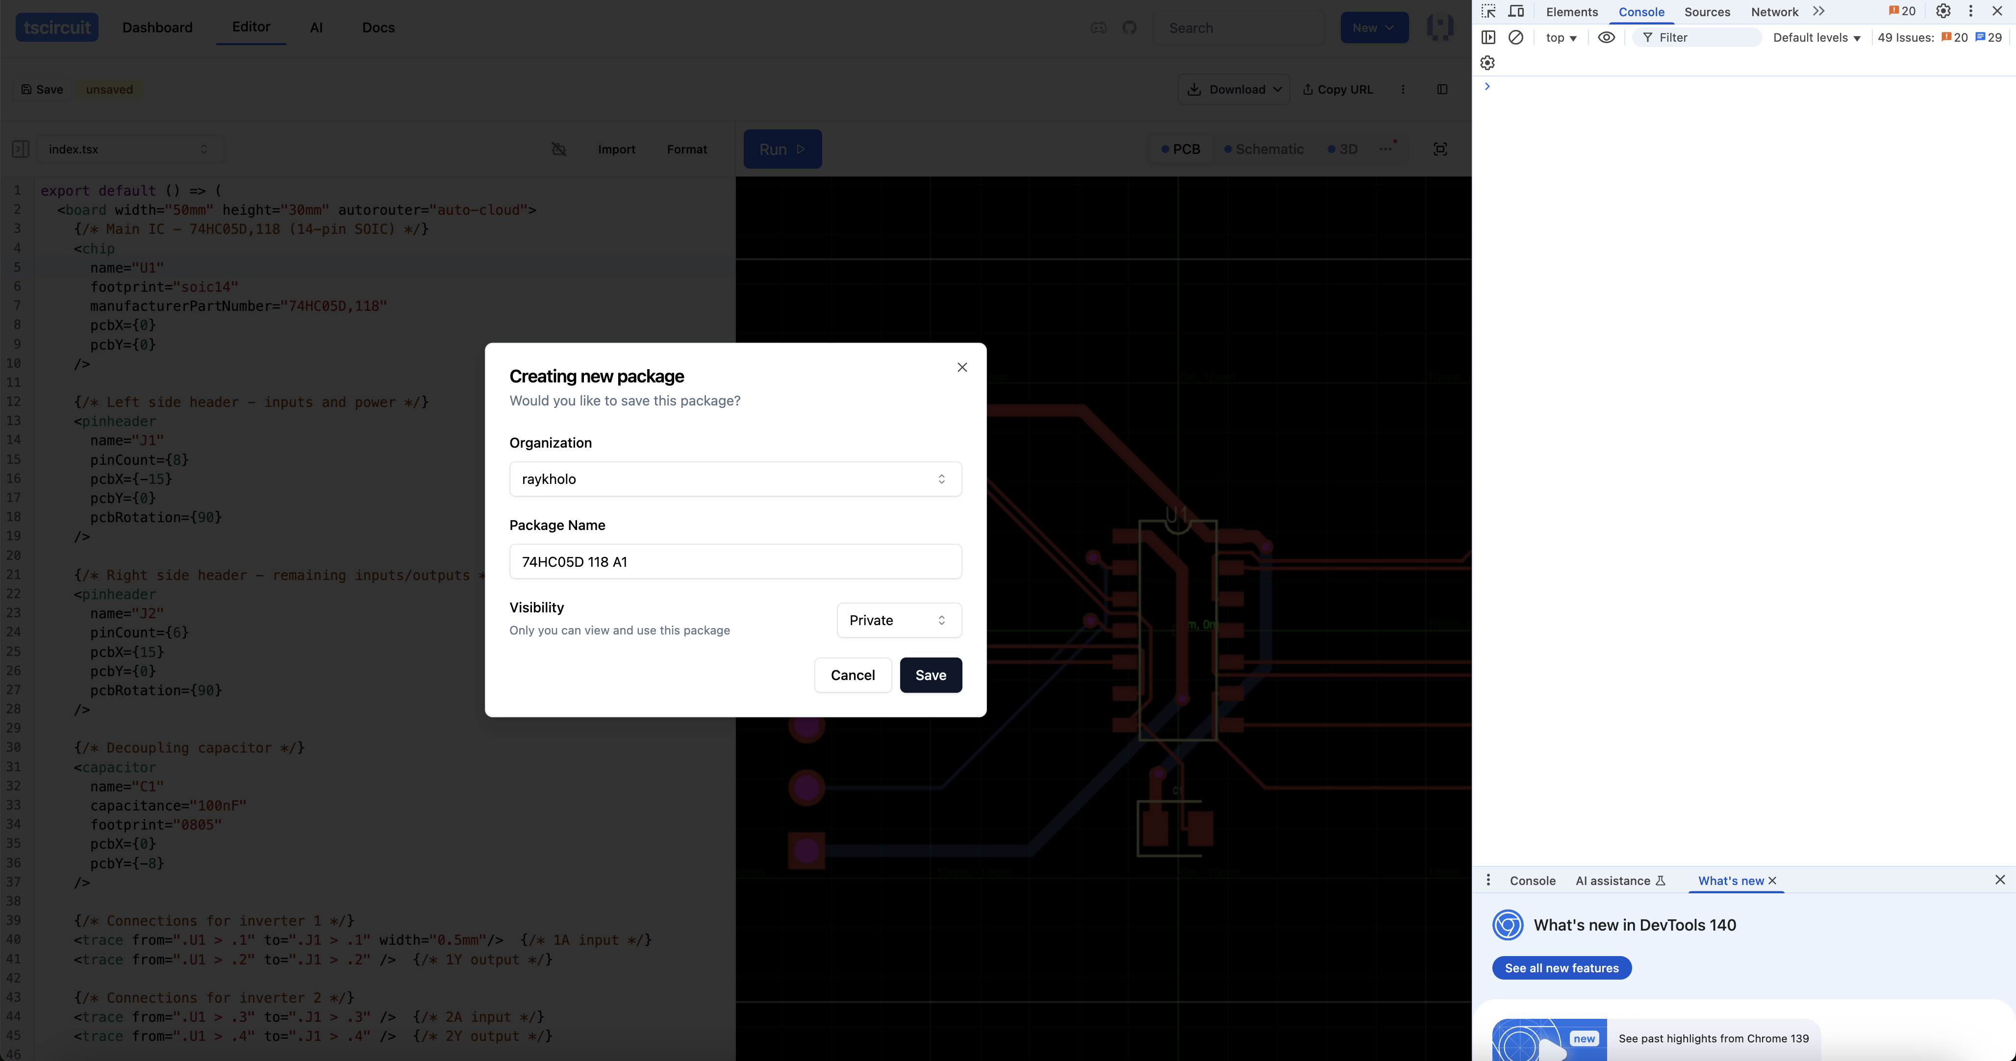
Task: Switch to the Sources tab
Action: tap(1706, 12)
